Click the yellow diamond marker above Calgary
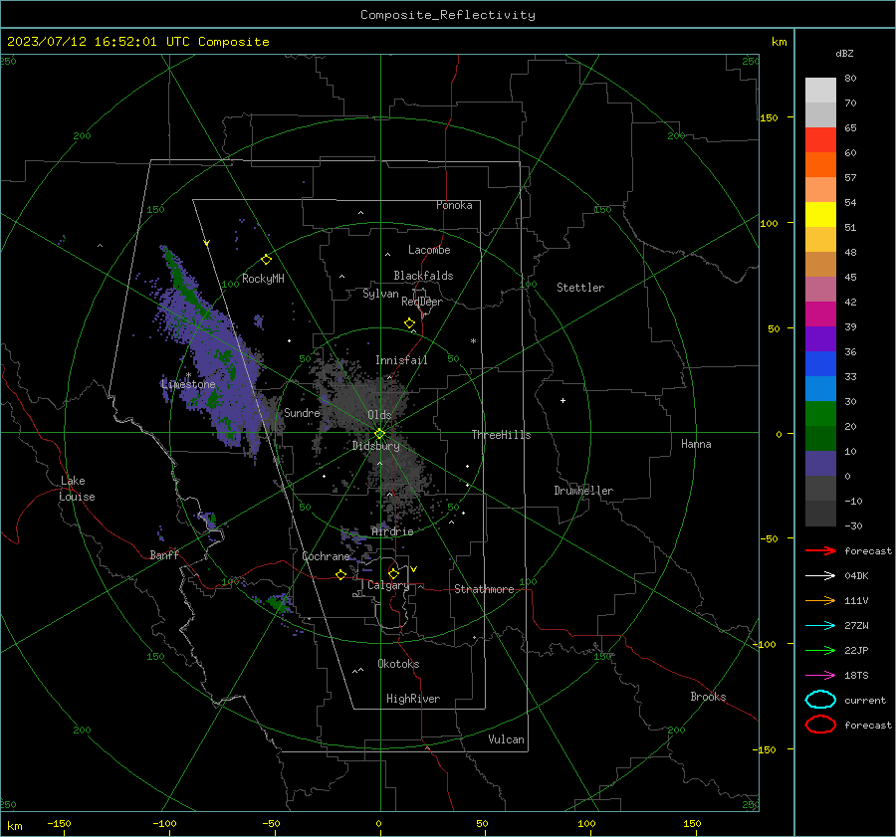The height and width of the screenshot is (837, 896). 393,573
